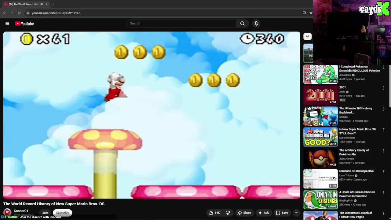Like the video with thumbs up button
The image size is (391, 220).
[214, 213]
